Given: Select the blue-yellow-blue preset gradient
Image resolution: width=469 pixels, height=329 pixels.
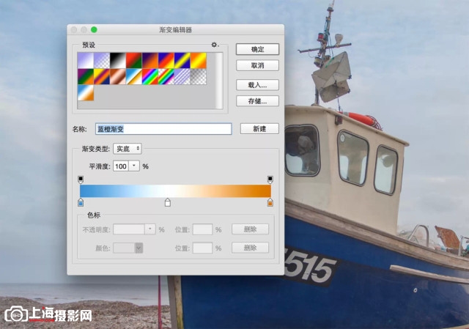Looking at the screenshot, I should coord(182,61).
